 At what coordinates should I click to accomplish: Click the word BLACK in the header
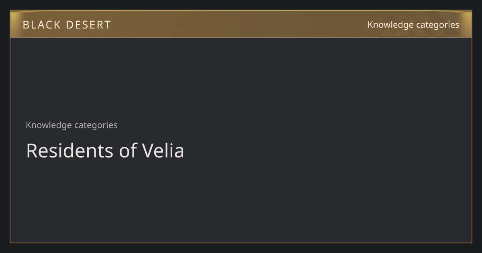click(41, 25)
